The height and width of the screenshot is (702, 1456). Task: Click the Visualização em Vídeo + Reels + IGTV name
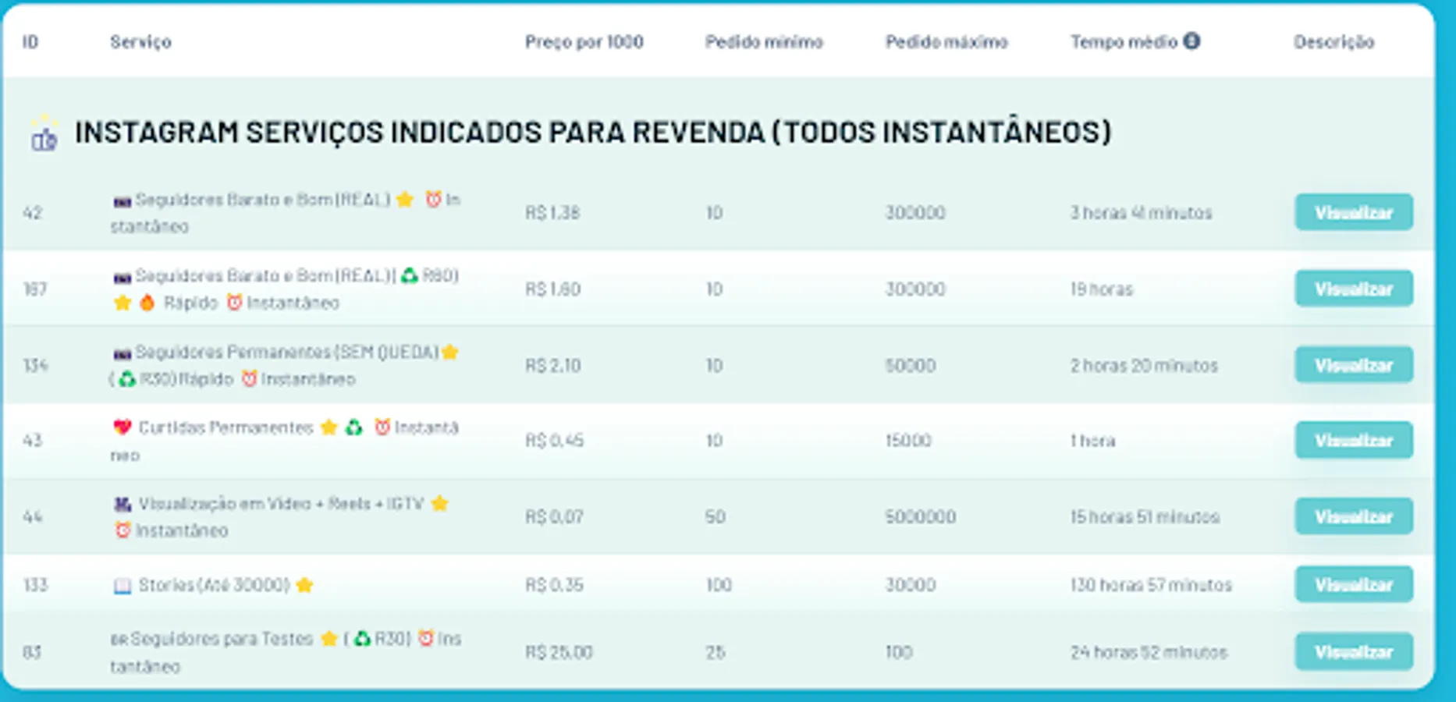281,517
